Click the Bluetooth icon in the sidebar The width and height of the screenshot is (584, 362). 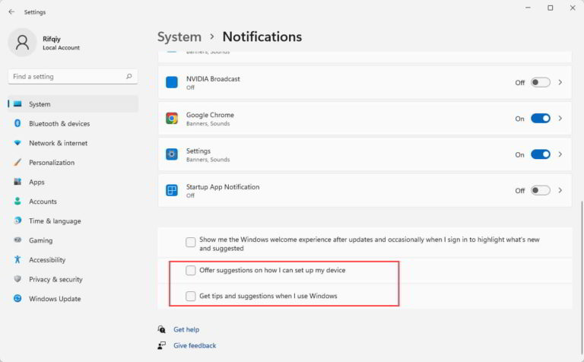17,123
